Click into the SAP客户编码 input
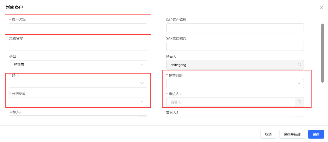 coord(235,28)
